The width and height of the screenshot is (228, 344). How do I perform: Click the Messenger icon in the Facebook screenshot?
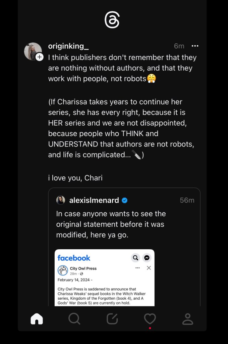[x=147, y=258]
